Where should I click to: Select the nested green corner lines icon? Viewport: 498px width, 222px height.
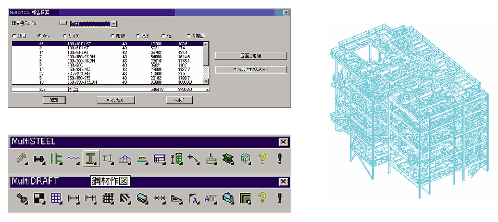[x=245, y=198]
